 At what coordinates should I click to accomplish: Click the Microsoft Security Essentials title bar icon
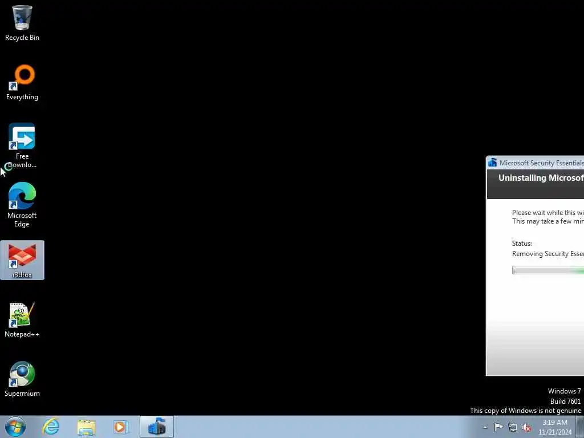(493, 163)
